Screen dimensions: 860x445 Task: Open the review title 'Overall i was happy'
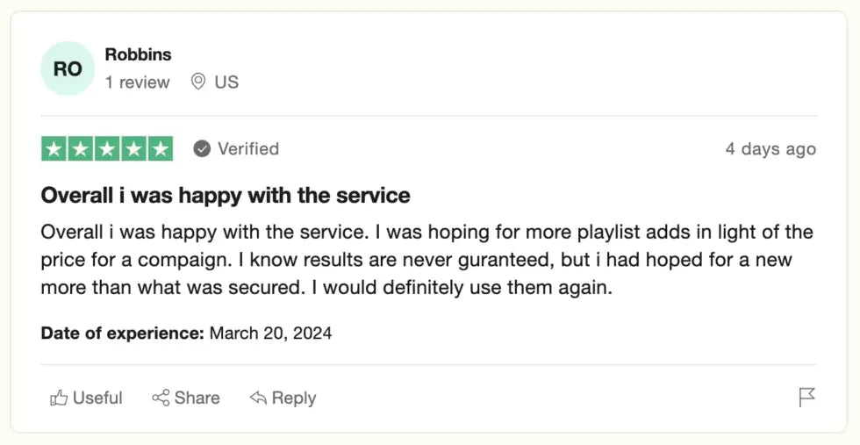pos(226,195)
